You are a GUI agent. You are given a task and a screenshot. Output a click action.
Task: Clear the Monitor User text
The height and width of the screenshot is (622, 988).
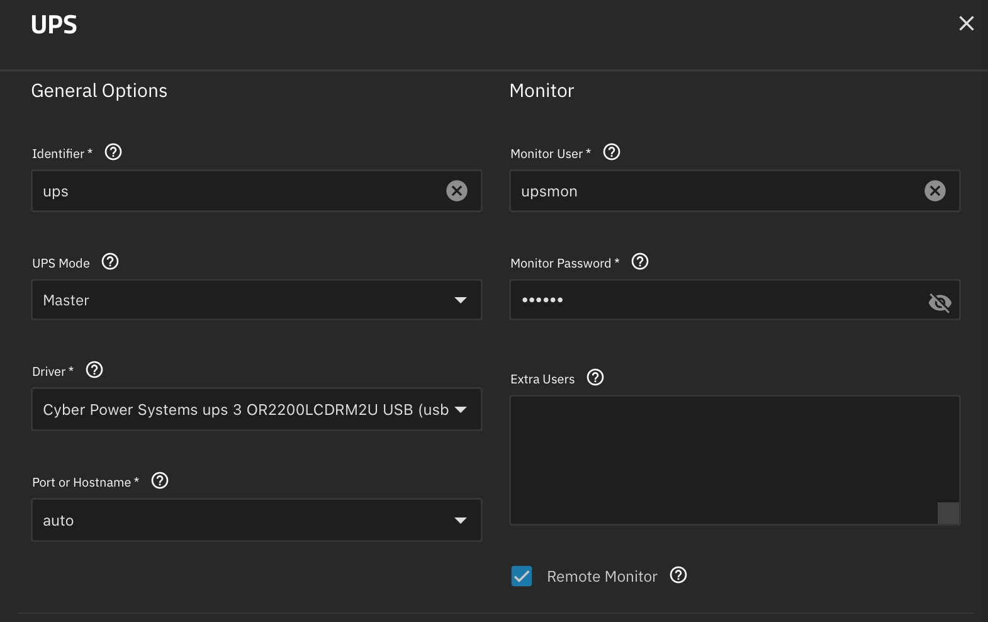pos(935,191)
